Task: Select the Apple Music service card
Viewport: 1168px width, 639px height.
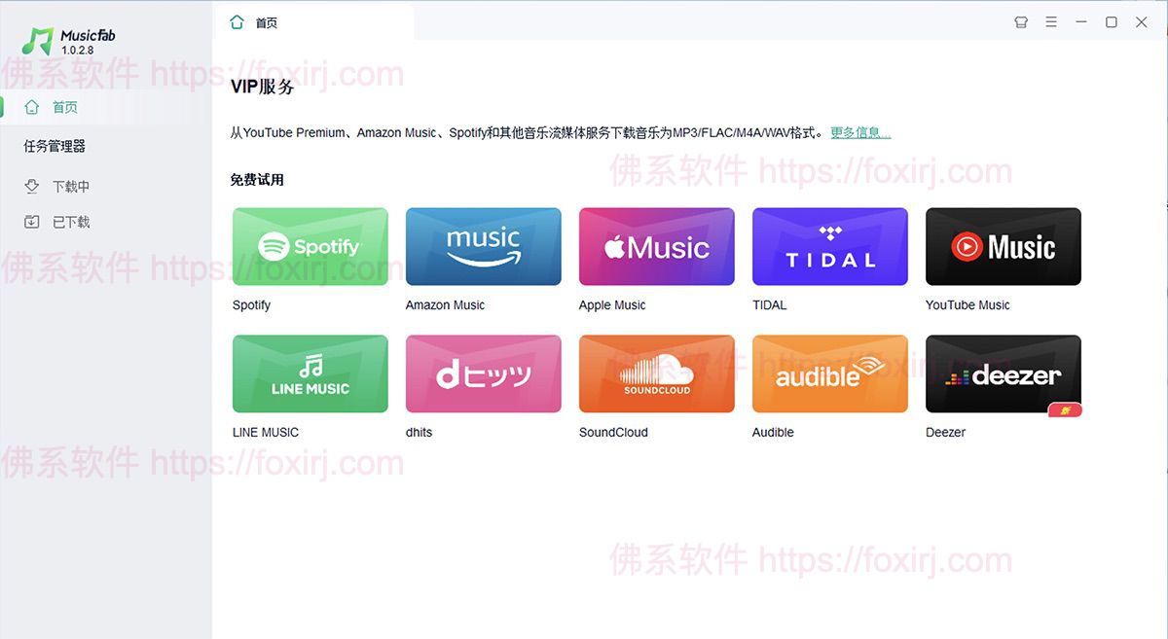Action: coord(656,246)
